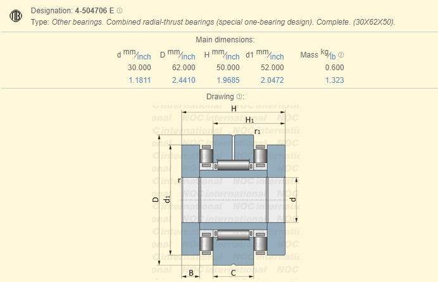This screenshot has height=282, width=438.
Task: Click the footnote icon next to Drawing label
Action: [x=240, y=97]
